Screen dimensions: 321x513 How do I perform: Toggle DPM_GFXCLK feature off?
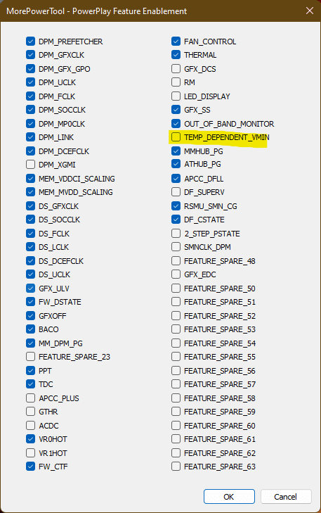[30, 55]
